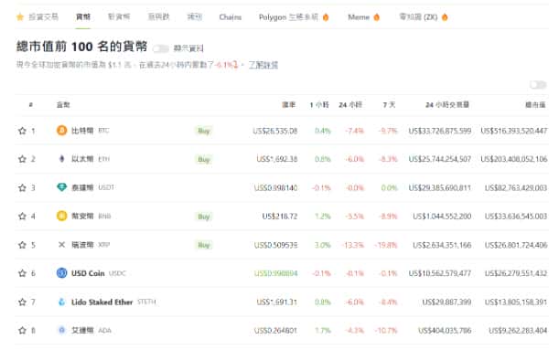The height and width of the screenshot is (350, 559).
Task: Star USD Coin row as favorite
Action: [x=22, y=273]
